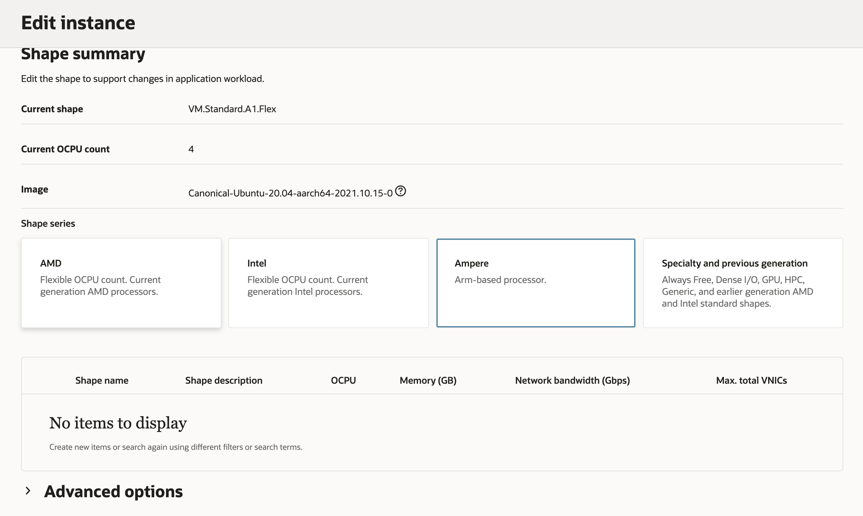Click the Network bandwidth (Gbps) column header

coord(572,380)
